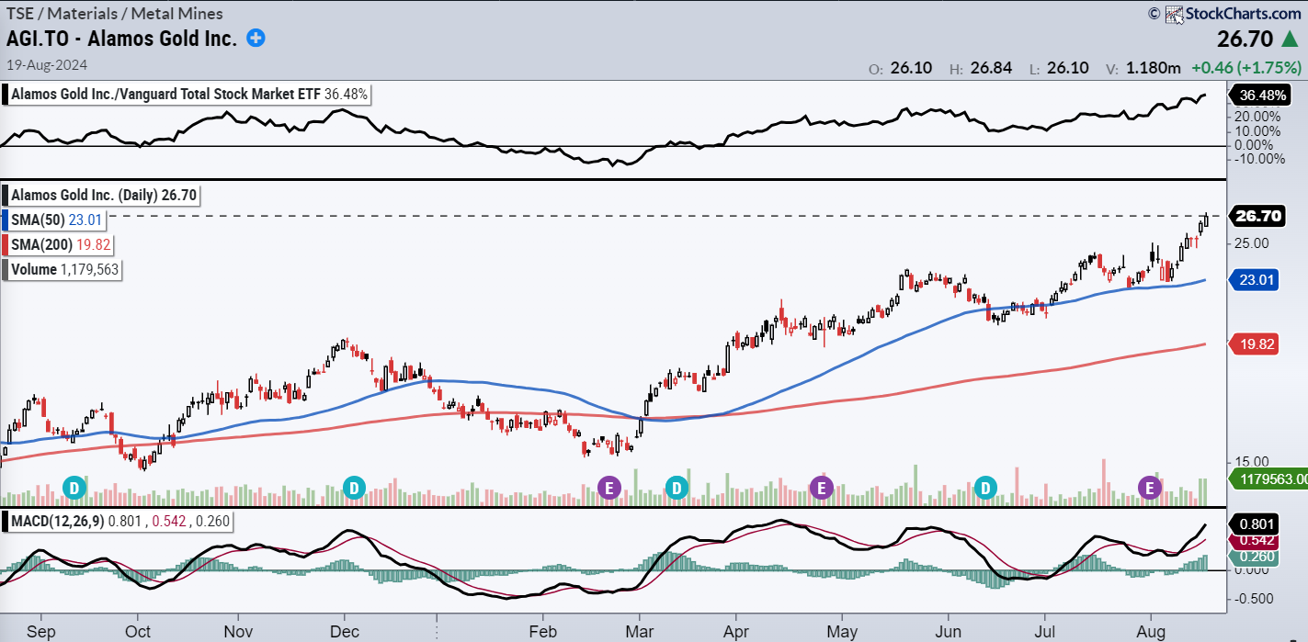Click the red 19.82 tag on right axis
The image size is (1308, 642).
click(x=1254, y=344)
